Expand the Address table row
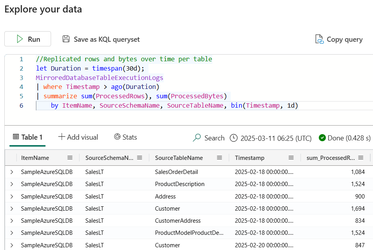Viewport: 373px width, 250px height. pyautogui.click(x=12, y=197)
